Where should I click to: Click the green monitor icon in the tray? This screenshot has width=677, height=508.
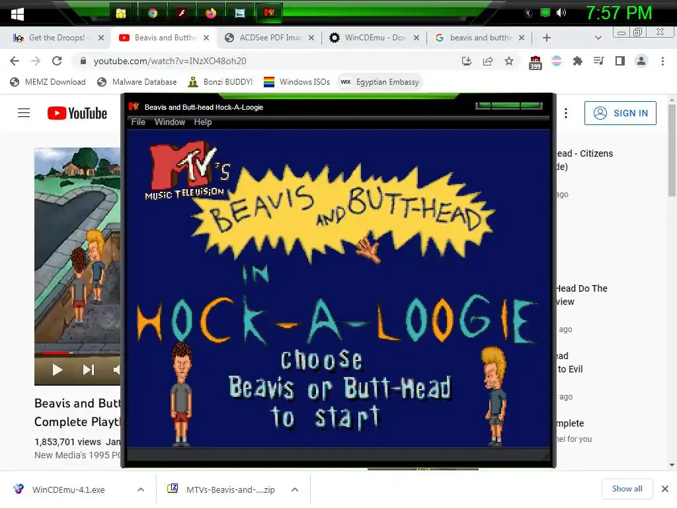545,13
